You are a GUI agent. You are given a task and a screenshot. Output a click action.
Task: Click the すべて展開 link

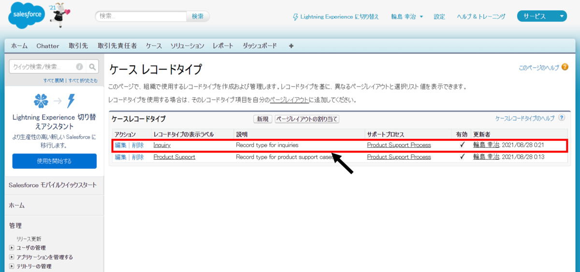[54, 80]
